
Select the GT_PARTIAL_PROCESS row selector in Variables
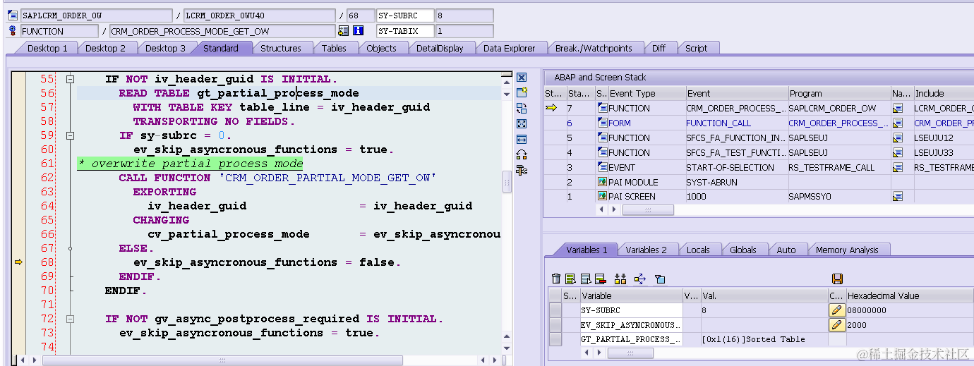pos(555,339)
